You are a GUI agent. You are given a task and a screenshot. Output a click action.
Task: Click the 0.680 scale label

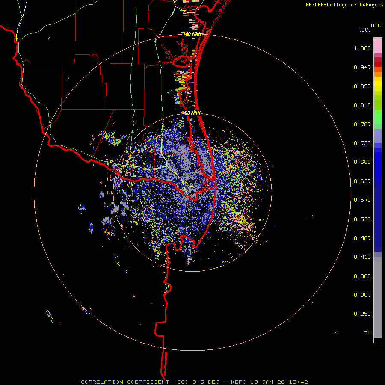[362, 162]
